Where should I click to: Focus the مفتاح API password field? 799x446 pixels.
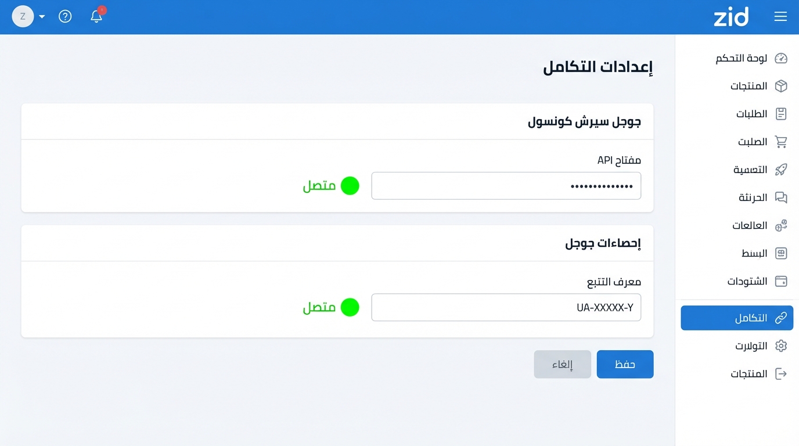click(x=506, y=186)
